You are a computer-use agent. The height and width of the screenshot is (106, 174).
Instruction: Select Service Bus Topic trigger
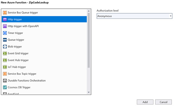[44, 74]
